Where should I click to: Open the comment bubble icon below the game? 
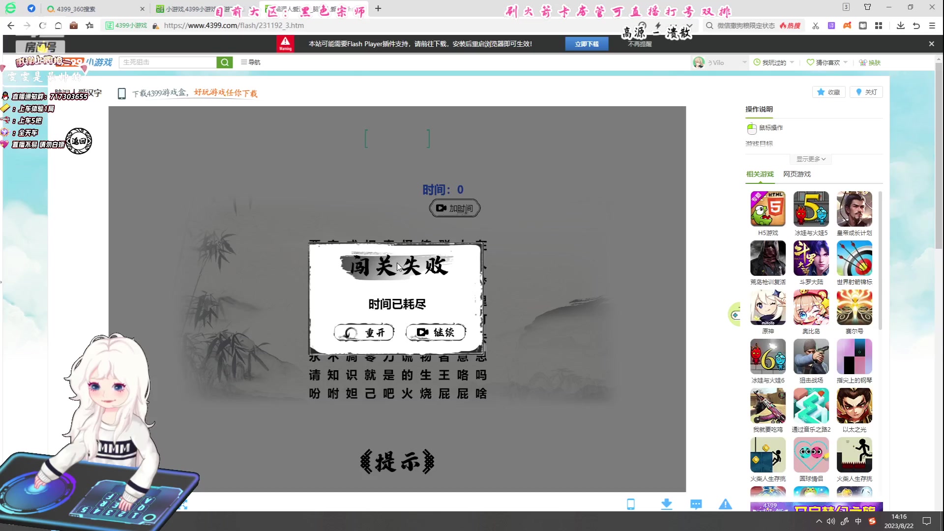point(697,504)
